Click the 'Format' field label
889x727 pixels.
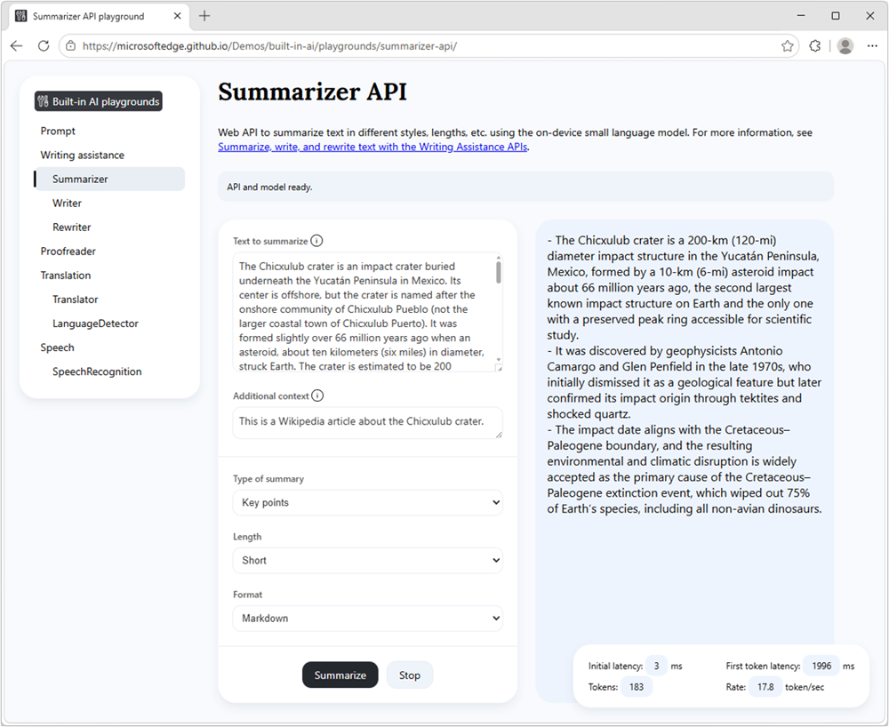pos(248,595)
